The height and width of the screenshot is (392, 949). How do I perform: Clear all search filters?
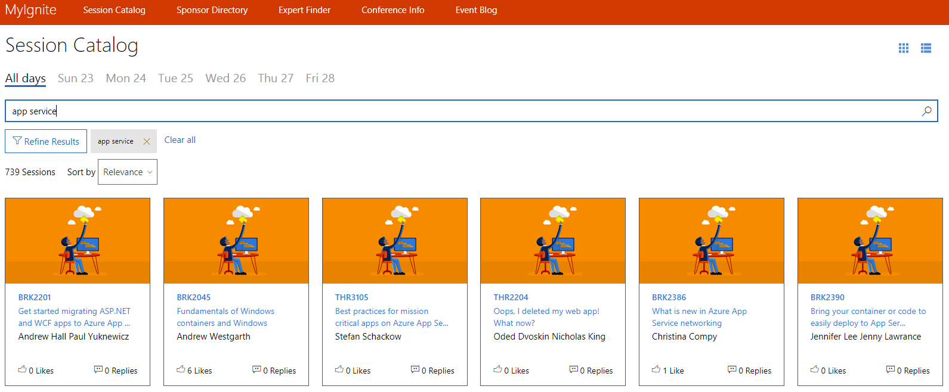click(180, 140)
